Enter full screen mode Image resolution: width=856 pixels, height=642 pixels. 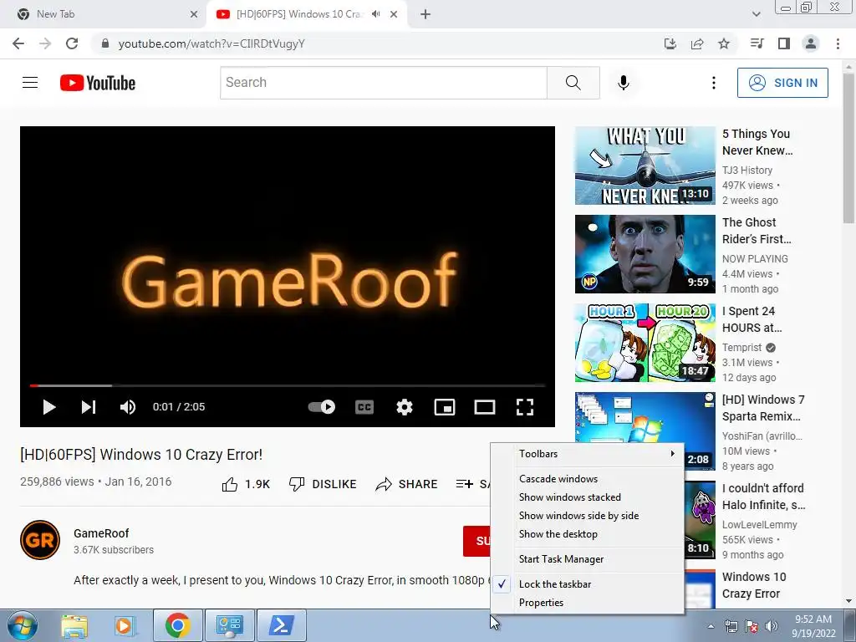pyautogui.click(x=525, y=407)
